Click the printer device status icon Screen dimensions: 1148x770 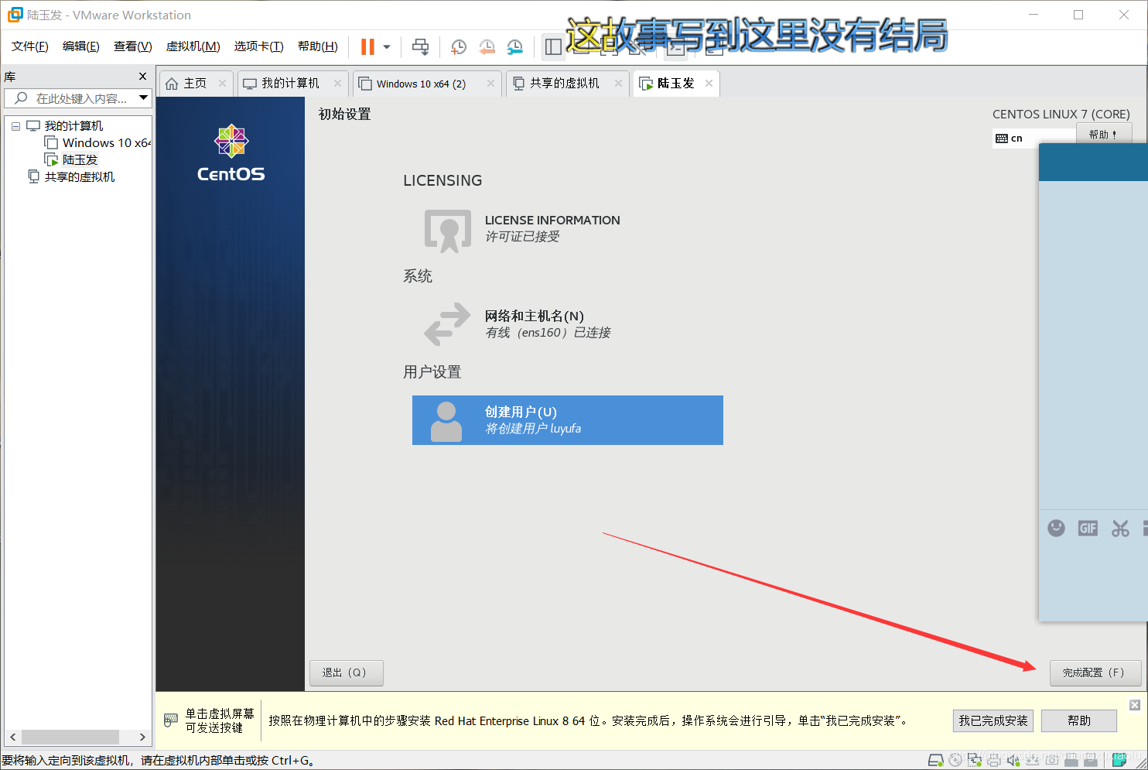coord(994,760)
